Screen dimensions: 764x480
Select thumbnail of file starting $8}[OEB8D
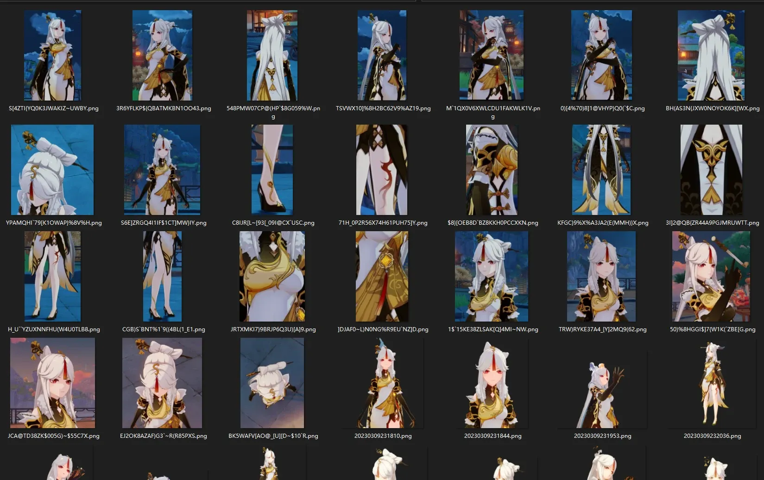coord(492,170)
